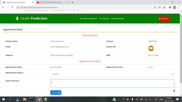Click the Health Prediction logo icon
Viewport: 182px width, 102px height.
click(x=17, y=18)
